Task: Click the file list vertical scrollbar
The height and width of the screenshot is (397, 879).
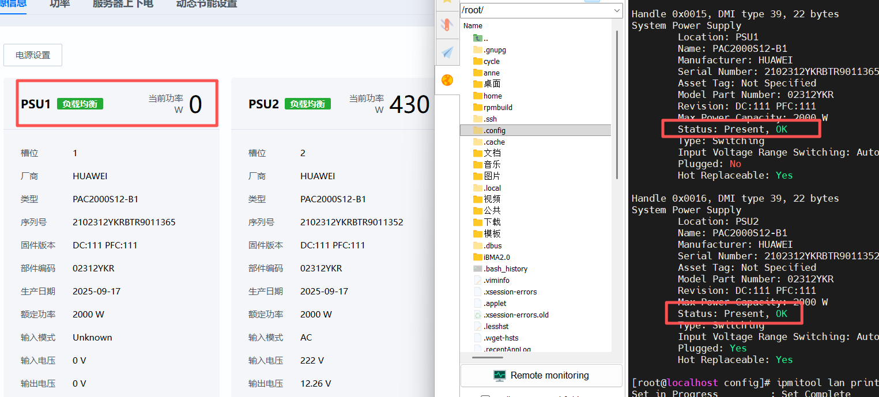Action: pyautogui.click(x=617, y=104)
